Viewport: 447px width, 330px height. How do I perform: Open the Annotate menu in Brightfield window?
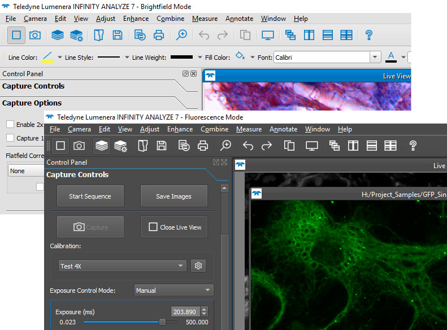tap(239, 19)
